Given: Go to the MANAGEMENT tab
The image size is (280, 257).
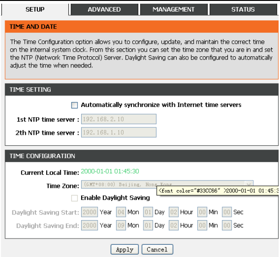Looking at the screenshot, I should pos(173,10).
